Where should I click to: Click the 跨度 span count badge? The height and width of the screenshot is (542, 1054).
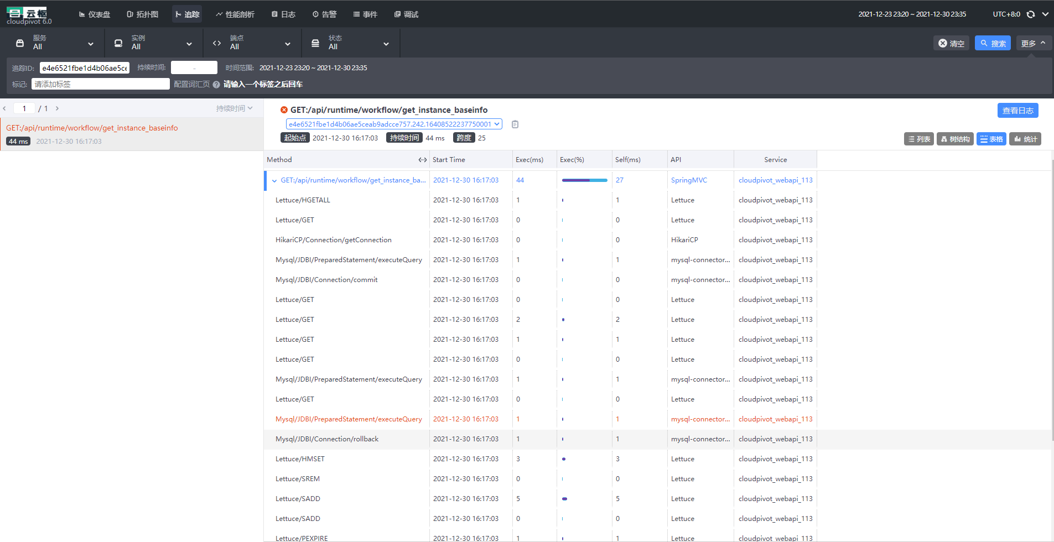[464, 138]
